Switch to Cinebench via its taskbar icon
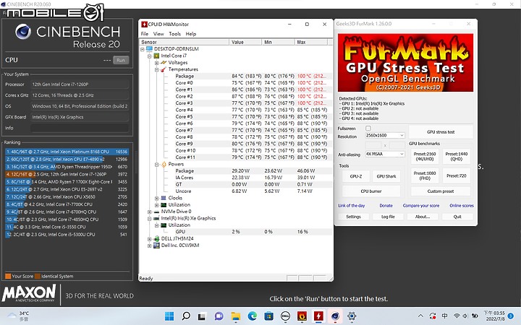 click(335, 316)
